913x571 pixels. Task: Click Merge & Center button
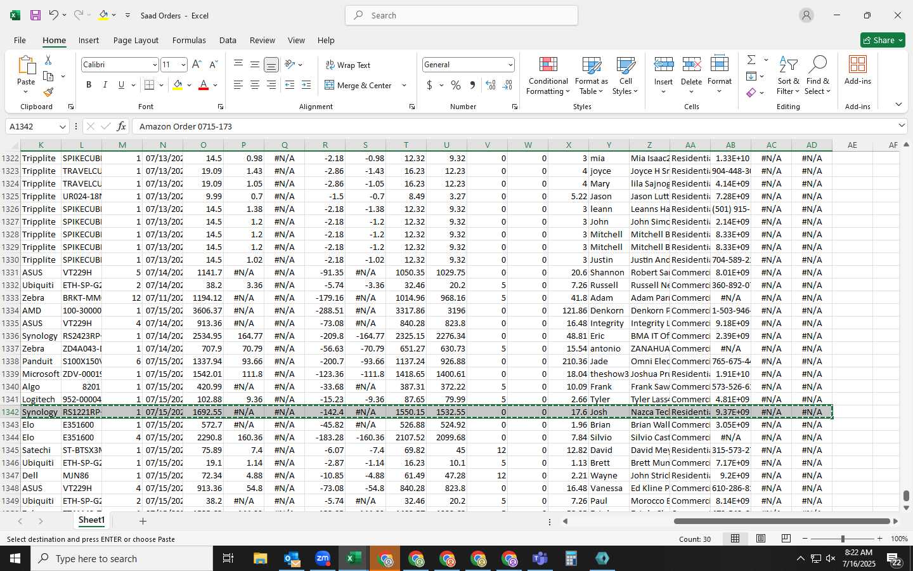coord(359,85)
